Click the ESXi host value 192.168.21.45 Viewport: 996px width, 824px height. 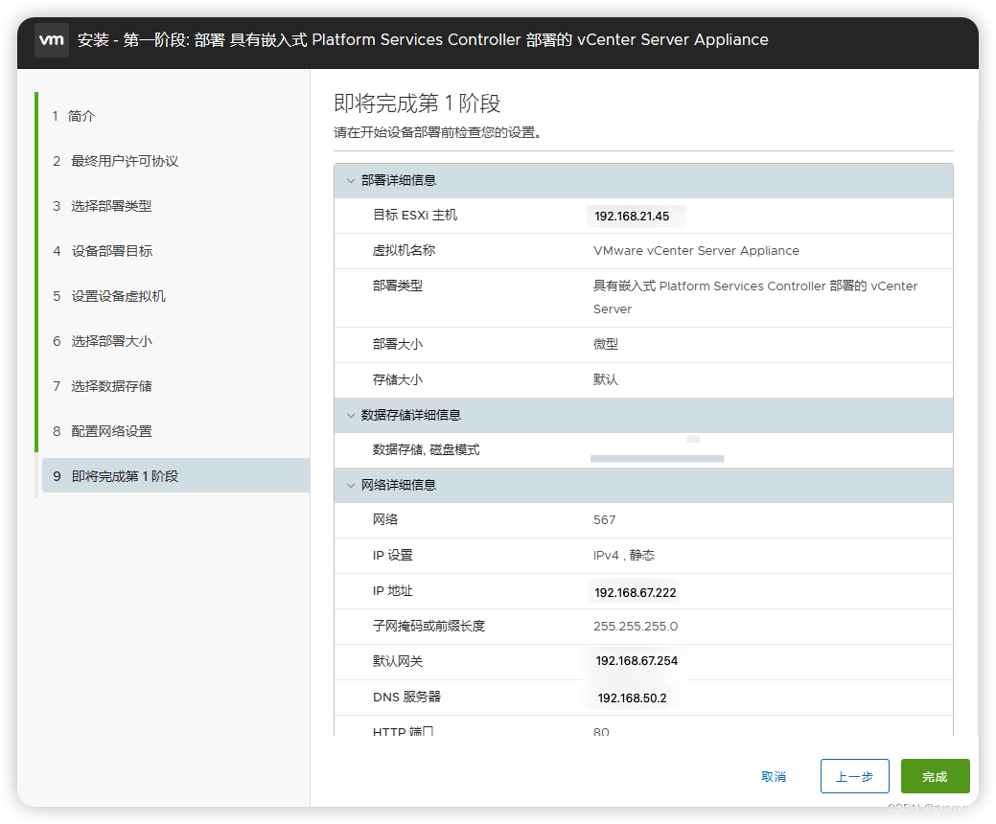[x=632, y=217]
